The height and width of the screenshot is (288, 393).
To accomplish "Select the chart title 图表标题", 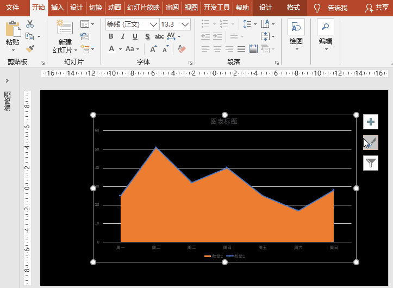I will click(224, 122).
